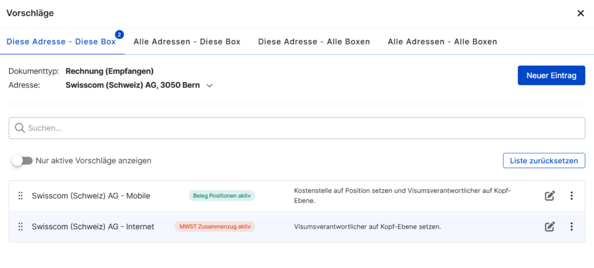Click the edit icon for Swisscom Internet row

[549, 226]
